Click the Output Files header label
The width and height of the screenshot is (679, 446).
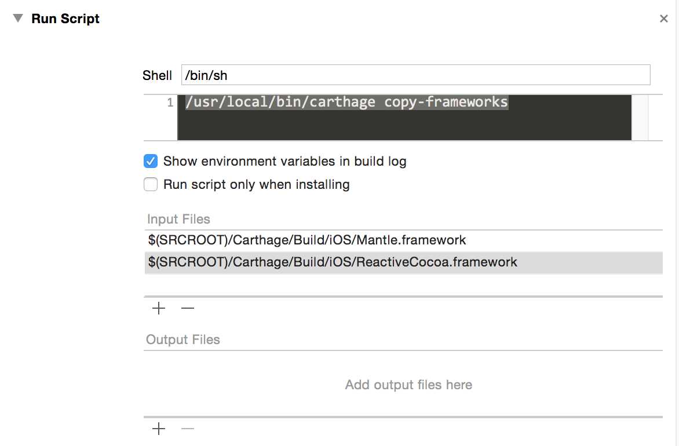pyautogui.click(x=183, y=339)
